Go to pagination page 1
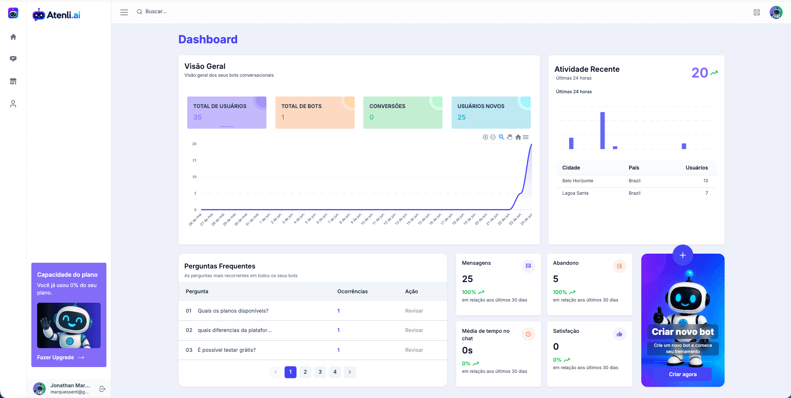 (x=290, y=372)
